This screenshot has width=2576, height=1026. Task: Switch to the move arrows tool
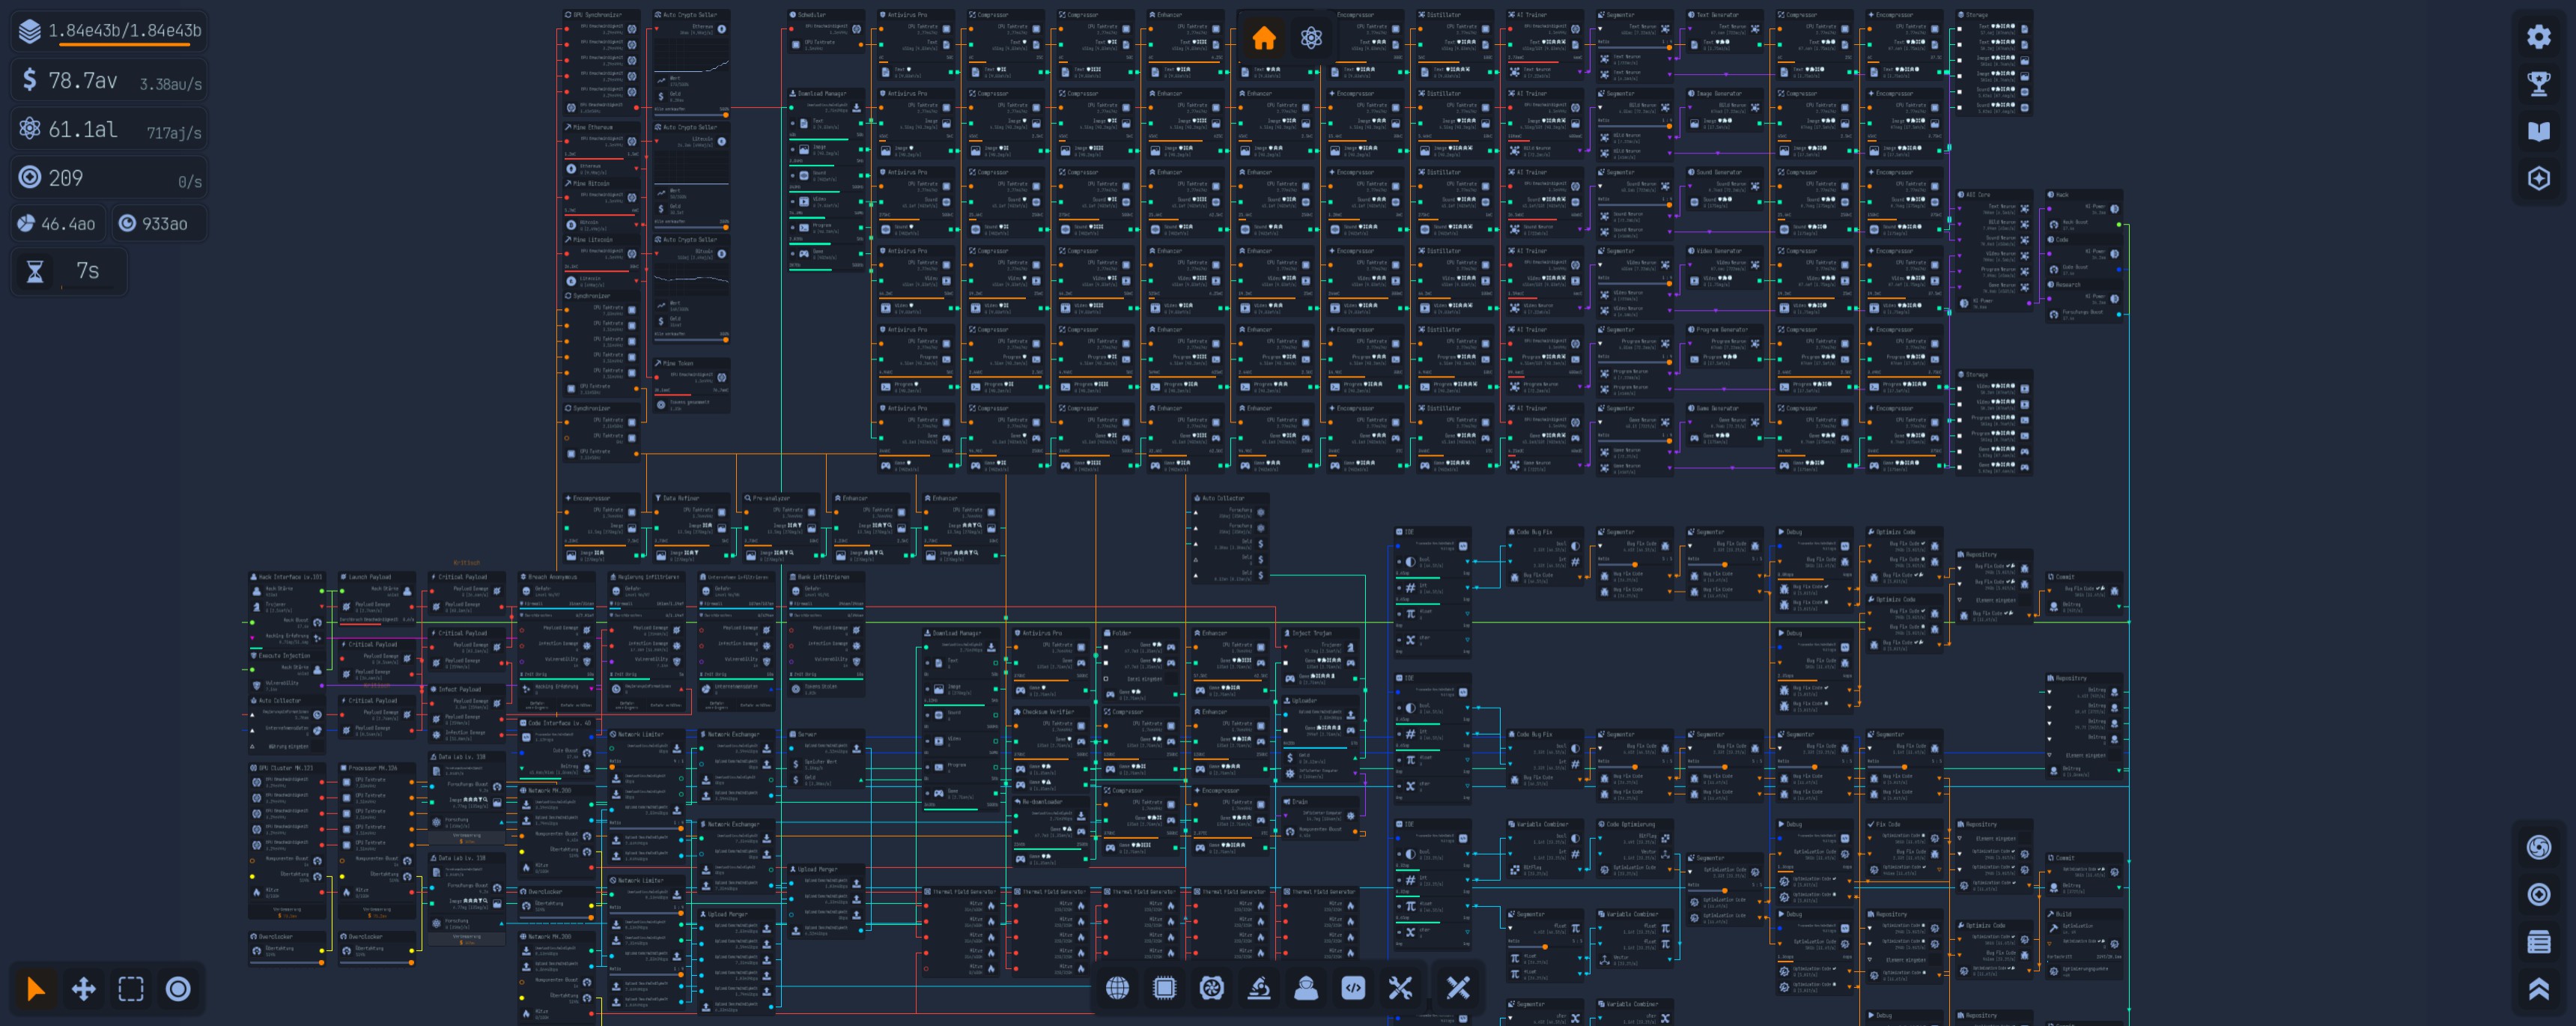point(84,989)
